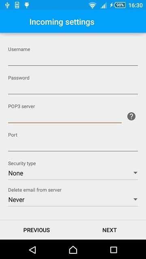
Task: Tap the screen rotation status icon
Action: pyautogui.click(x=17, y=5)
